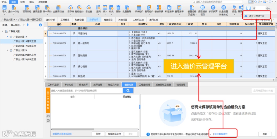Click the 云存档 cloud archive icon
This screenshot has width=277, height=139.
[x=71, y=7]
